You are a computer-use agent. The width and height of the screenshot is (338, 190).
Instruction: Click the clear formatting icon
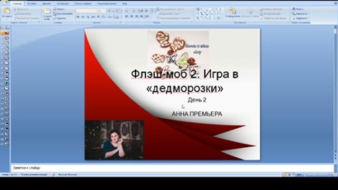click(x=119, y=11)
